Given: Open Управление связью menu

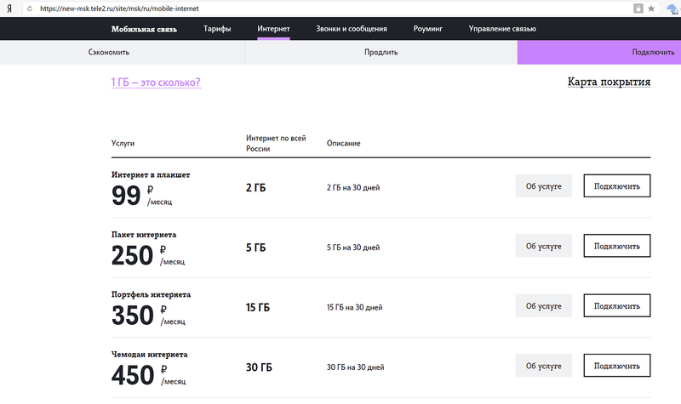Looking at the screenshot, I should [x=502, y=29].
